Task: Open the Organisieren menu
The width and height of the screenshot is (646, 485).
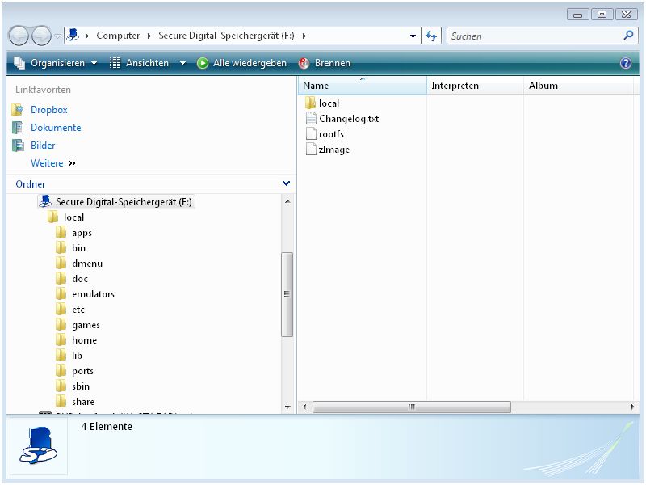Action: (57, 63)
